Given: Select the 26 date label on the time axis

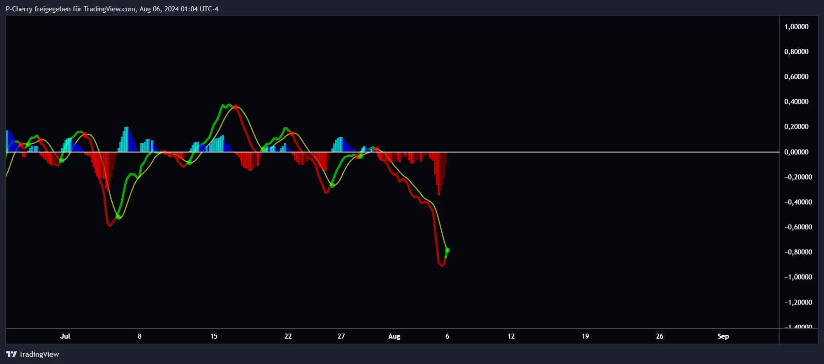Looking at the screenshot, I should [660, 336].
